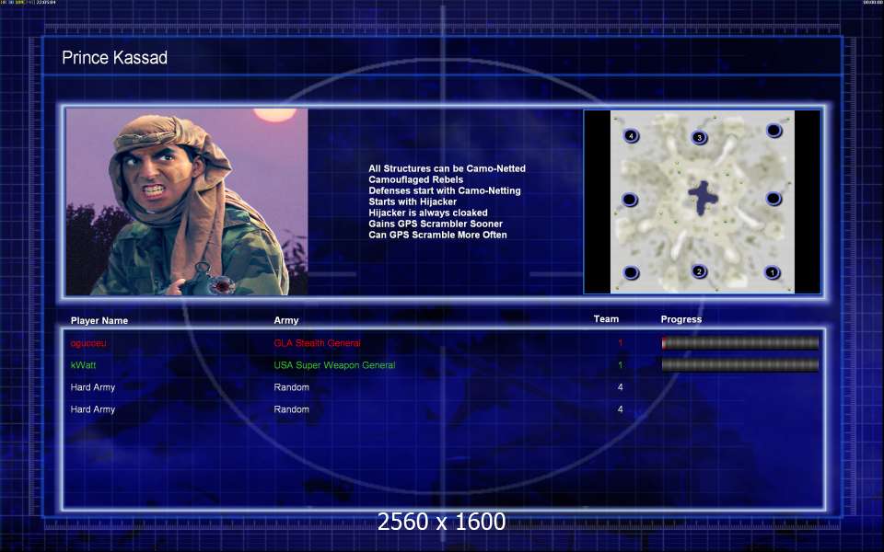
Task: Pick start position 3 on the minimap
Action: pos(700,137)
